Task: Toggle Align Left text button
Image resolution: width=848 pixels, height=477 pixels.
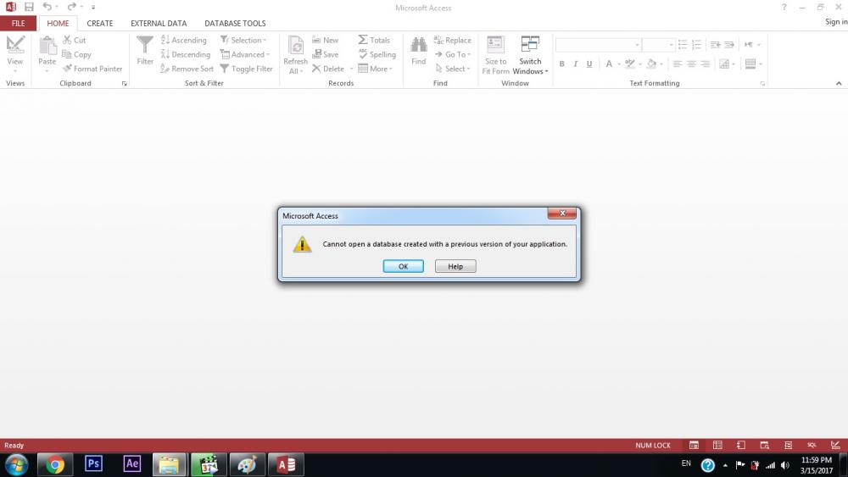Action: [678, 64]
